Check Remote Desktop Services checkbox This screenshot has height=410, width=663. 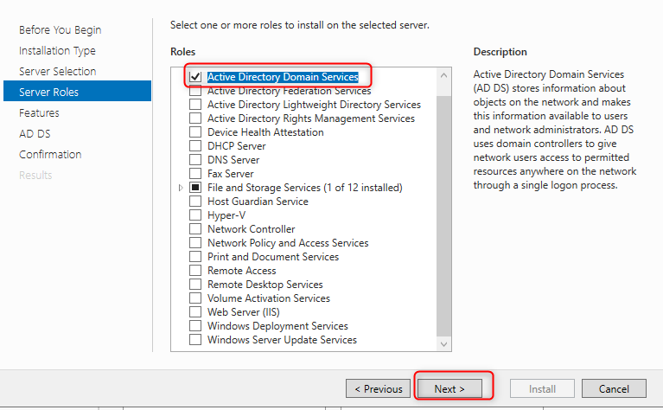click(x=195, y=285)
